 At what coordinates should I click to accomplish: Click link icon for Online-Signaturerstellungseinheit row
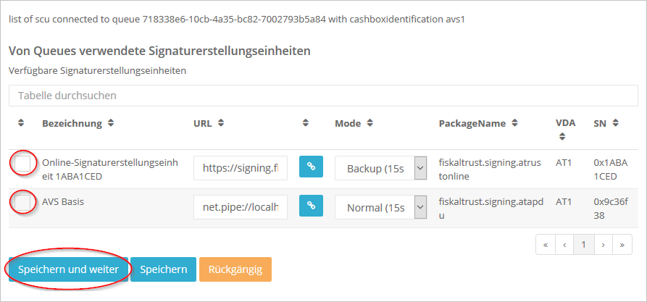[311, 167]
